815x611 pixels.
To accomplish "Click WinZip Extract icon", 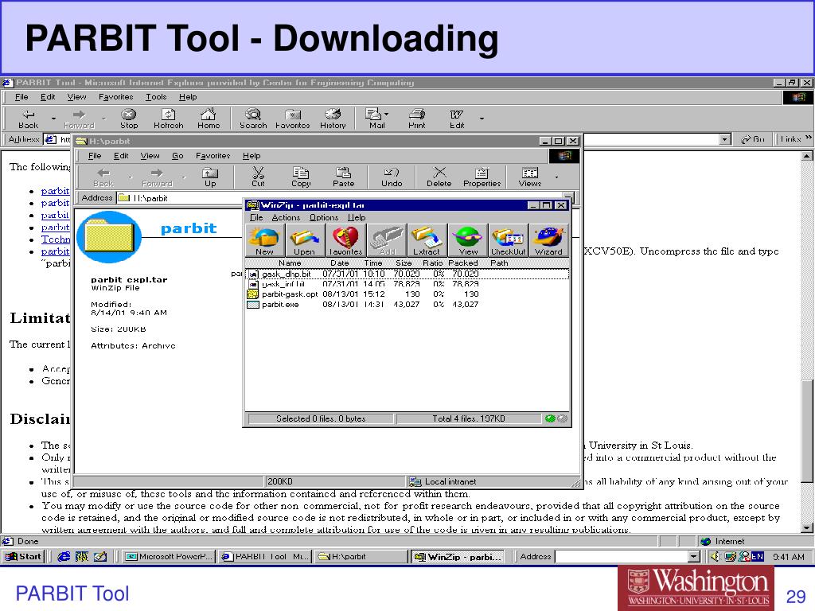I will coord(427,240).
